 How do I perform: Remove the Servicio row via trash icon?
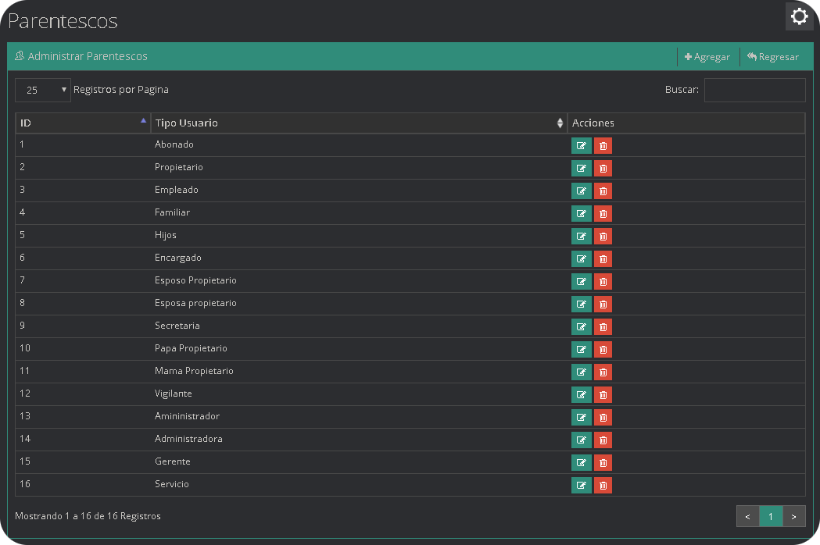[x=603, y=486]
